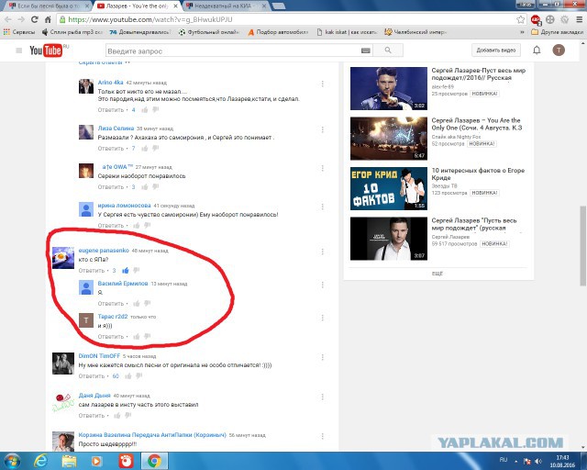
Task: Open Windows Explorer folder from taskbar
Action: point(69,461)
